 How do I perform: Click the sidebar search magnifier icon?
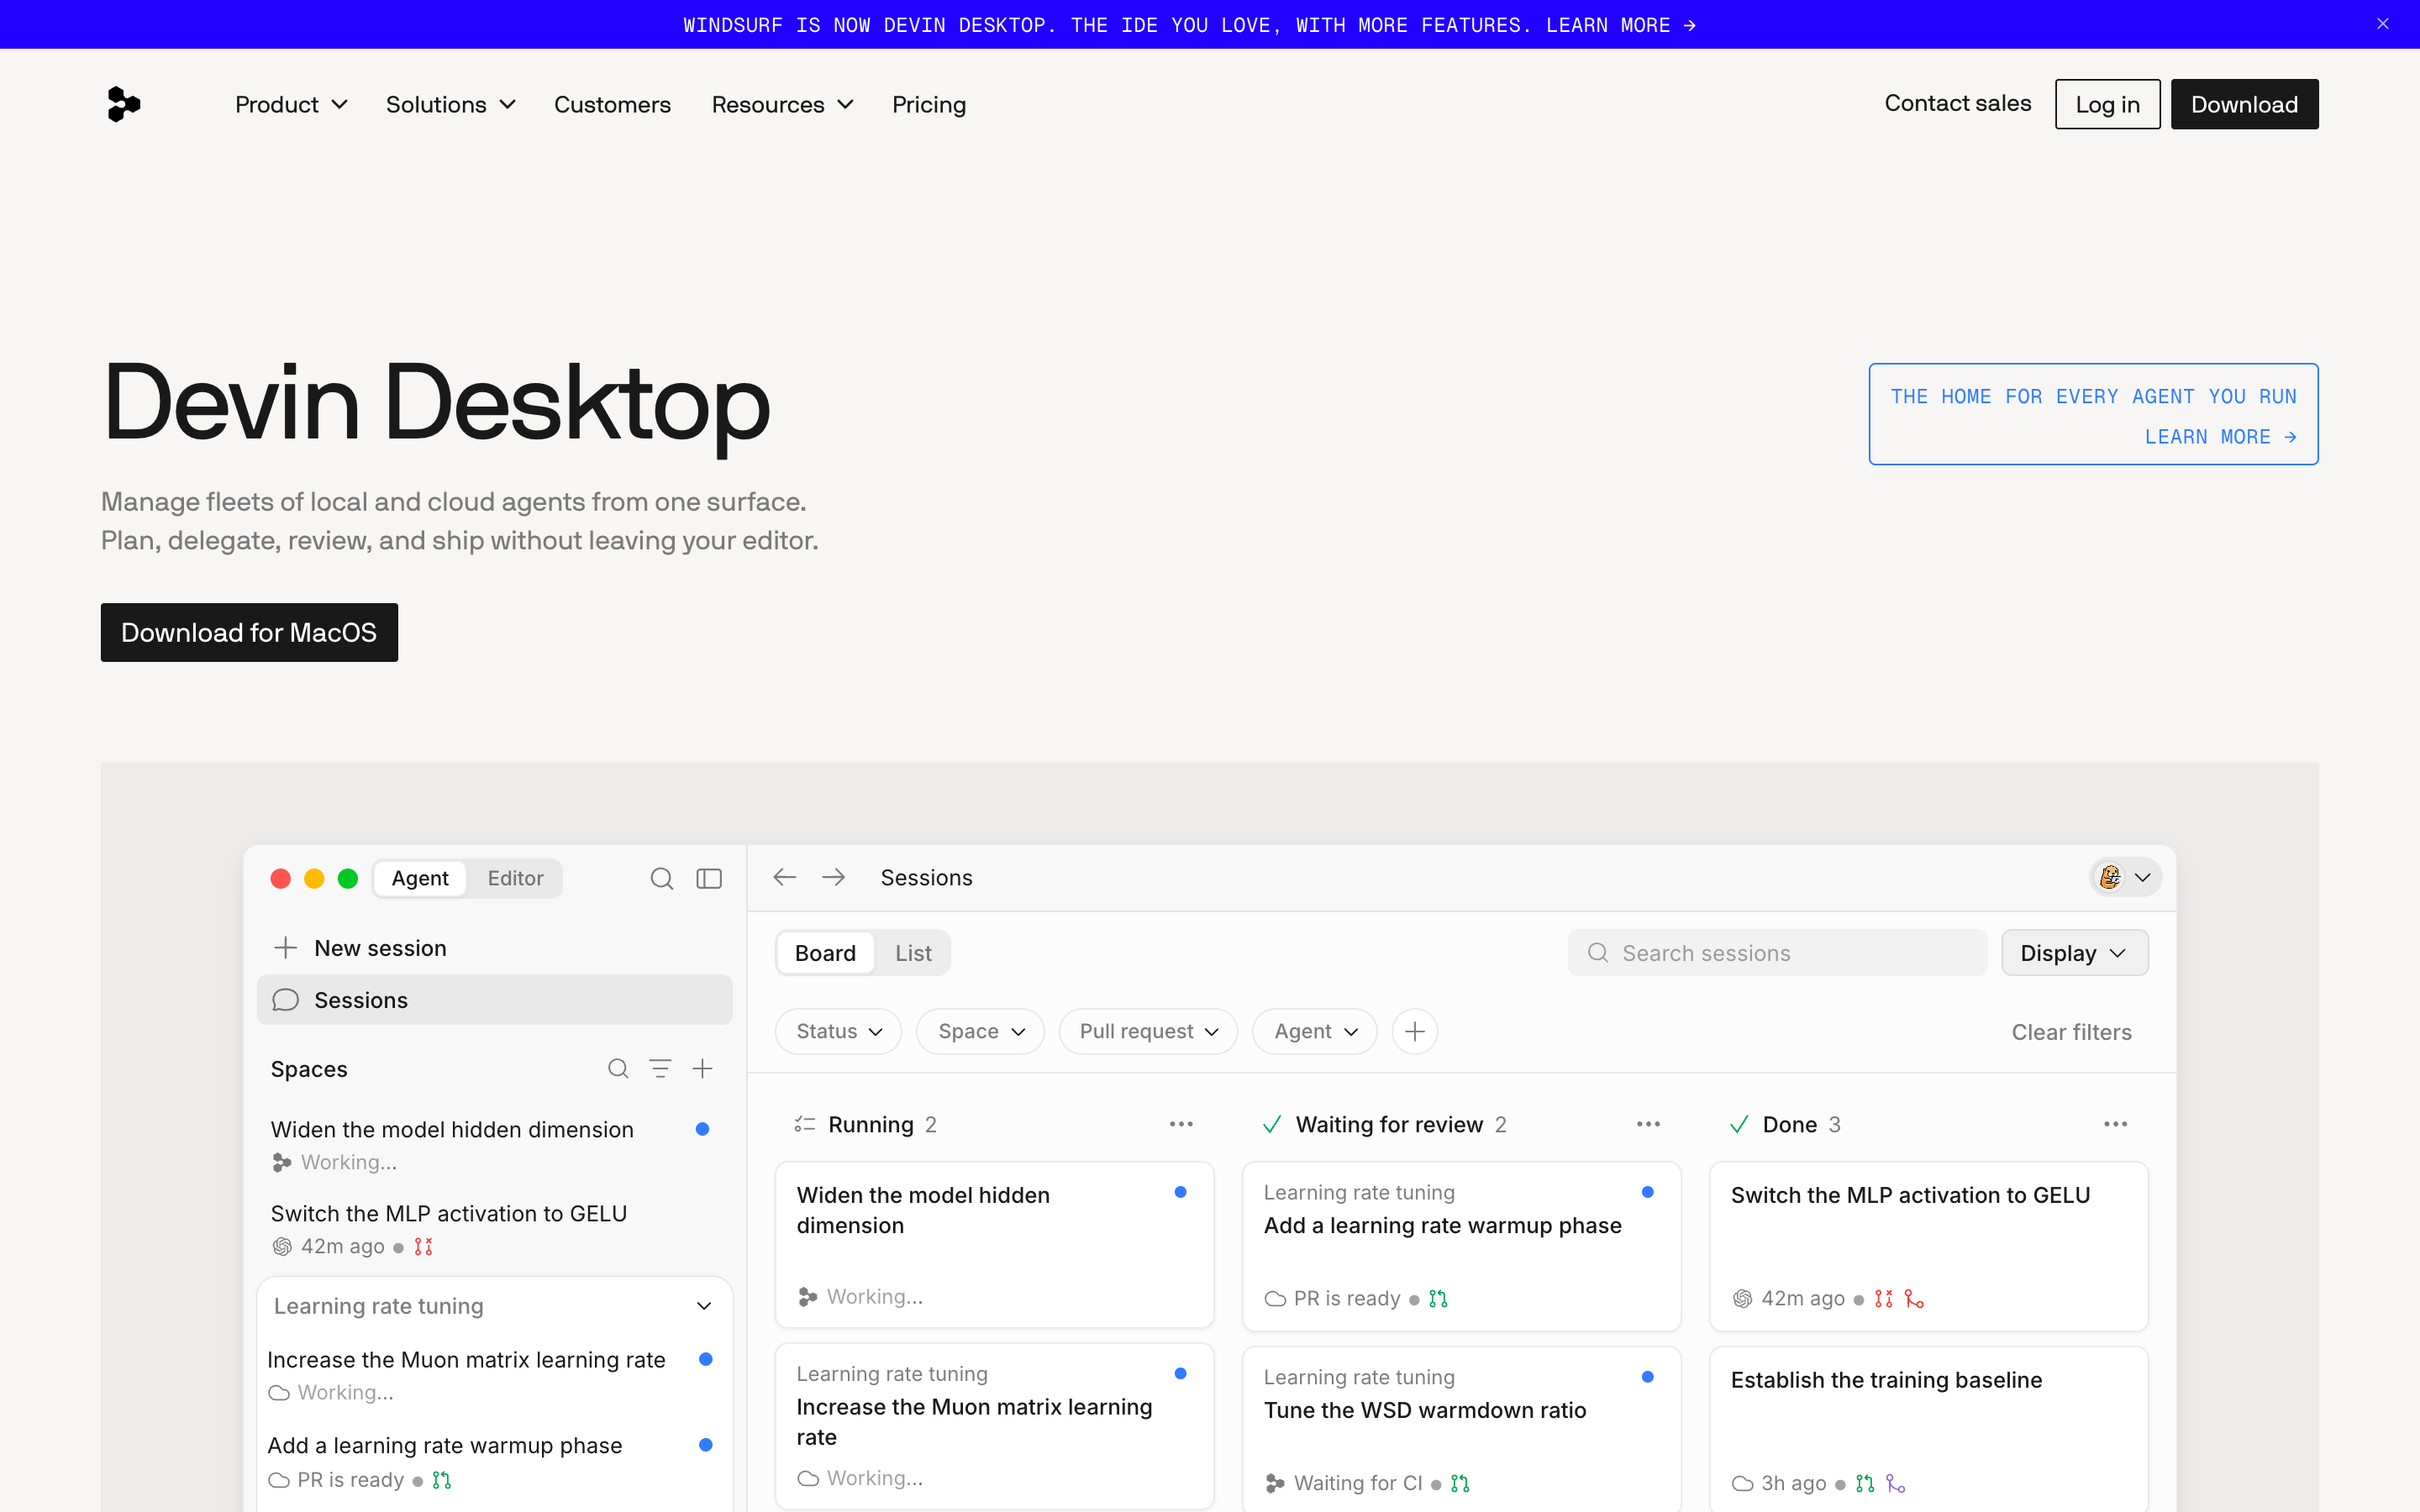point(661,878)
